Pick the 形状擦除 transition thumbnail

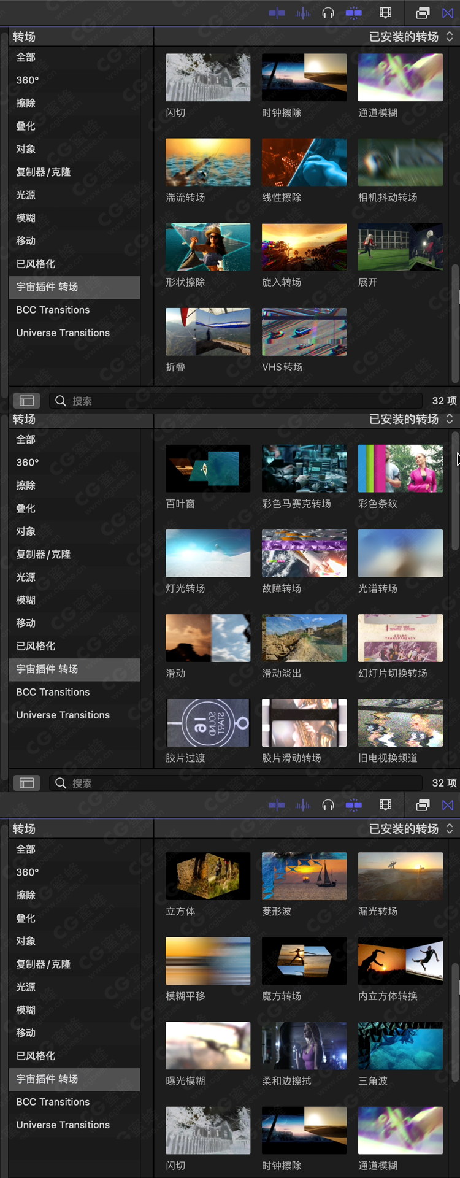tap(208, 247)
